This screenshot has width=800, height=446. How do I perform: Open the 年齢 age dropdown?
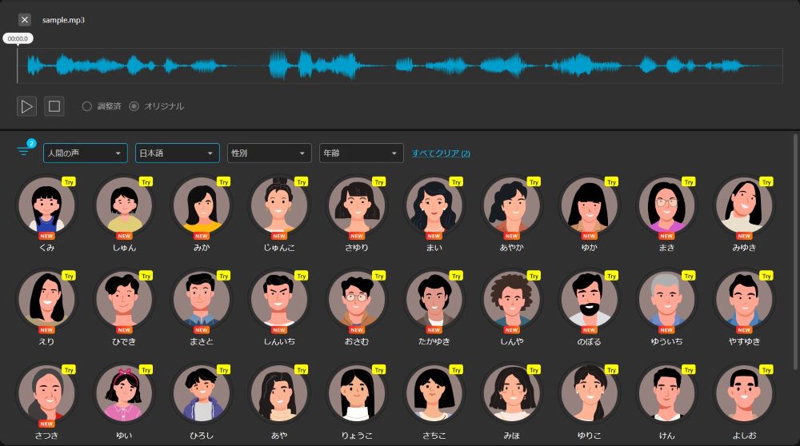tap(362, 153)
